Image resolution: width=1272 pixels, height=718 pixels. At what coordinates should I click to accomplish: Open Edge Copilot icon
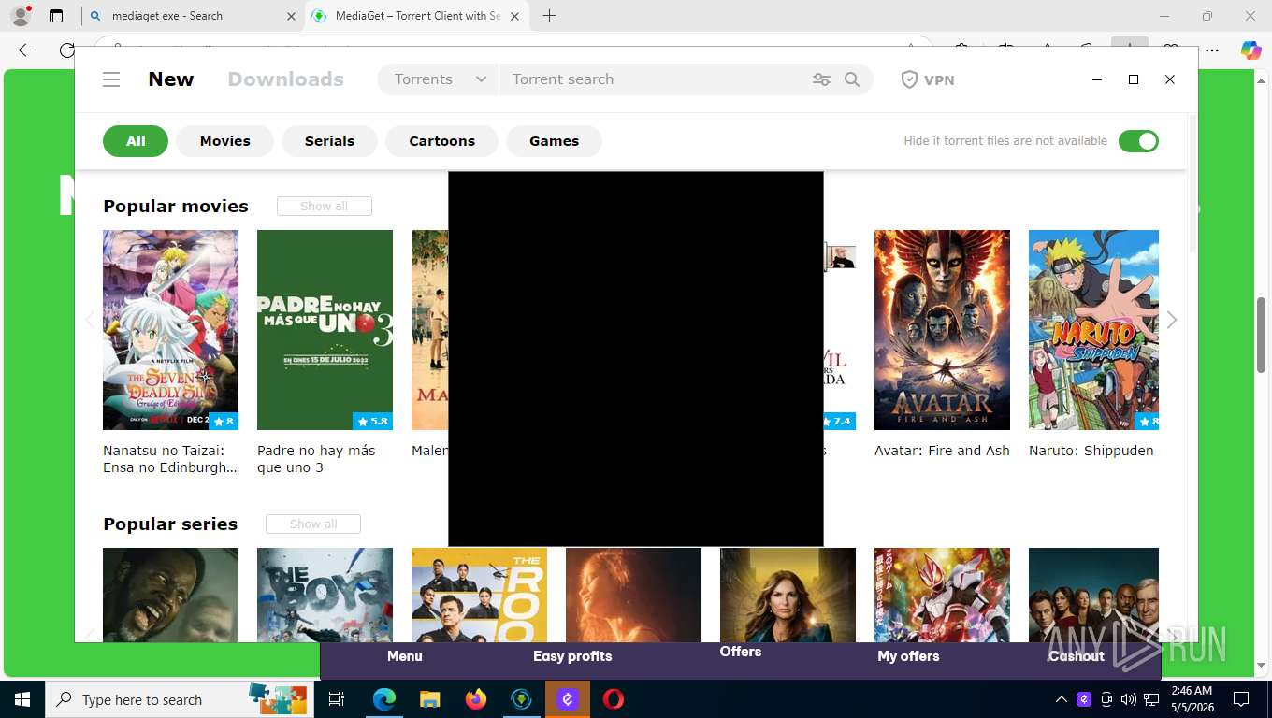pyautogui.click(x=1250, y=50)
